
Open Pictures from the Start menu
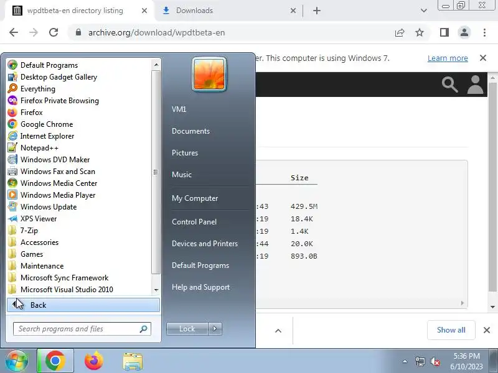(x=185, y=152)
